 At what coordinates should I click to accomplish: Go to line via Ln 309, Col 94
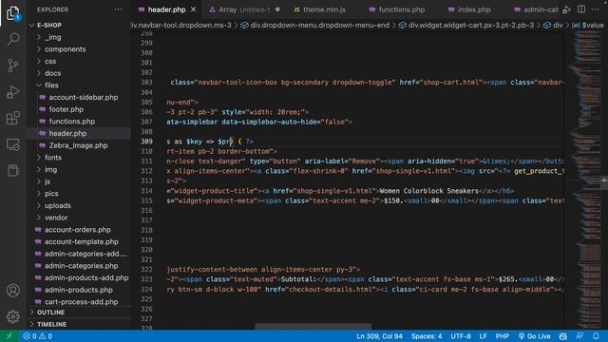pos(379,336)
